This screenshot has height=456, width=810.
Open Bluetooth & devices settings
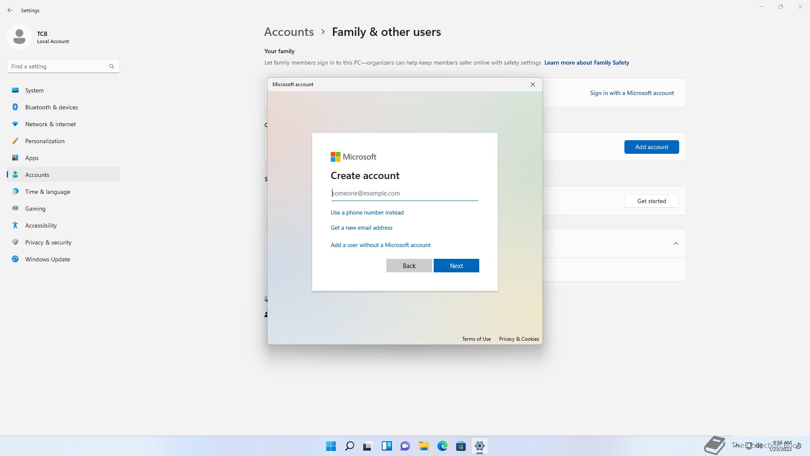63,107
